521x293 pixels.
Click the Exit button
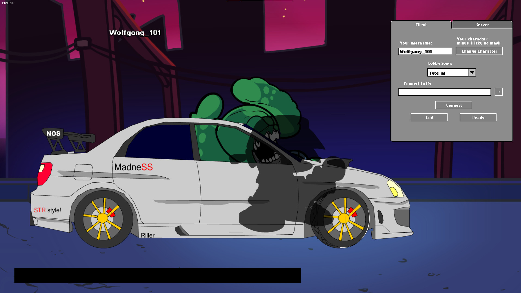429,117
